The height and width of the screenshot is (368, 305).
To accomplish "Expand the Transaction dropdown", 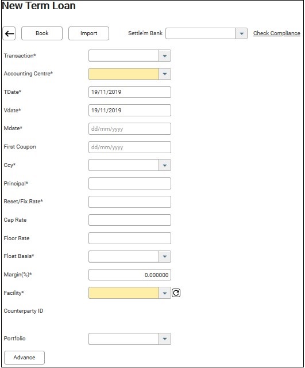I will (165, 56).
